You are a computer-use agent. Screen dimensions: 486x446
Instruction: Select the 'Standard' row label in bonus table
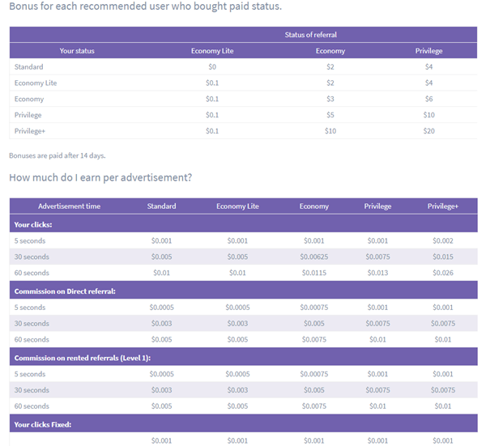click(29, 67)
